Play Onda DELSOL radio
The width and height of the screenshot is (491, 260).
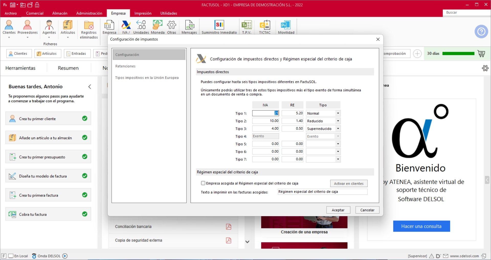coord(65,256)
